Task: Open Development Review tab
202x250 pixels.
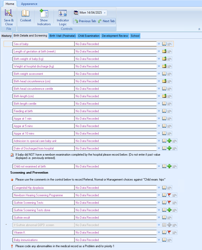Action: (115, 36)
